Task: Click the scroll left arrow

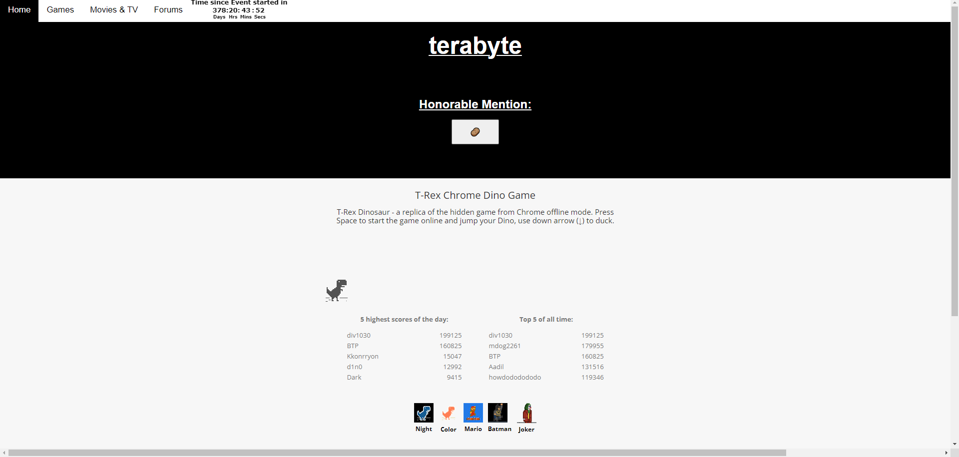Action: pyautogui.click(x=4, y=453)
